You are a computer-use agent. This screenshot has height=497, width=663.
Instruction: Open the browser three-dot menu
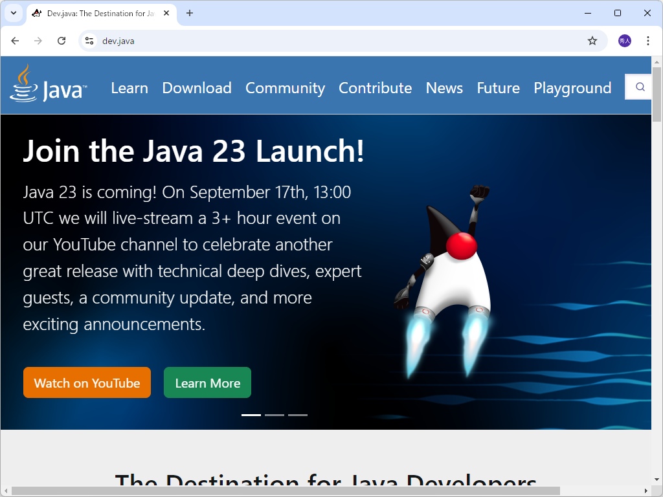click(648, 40)
